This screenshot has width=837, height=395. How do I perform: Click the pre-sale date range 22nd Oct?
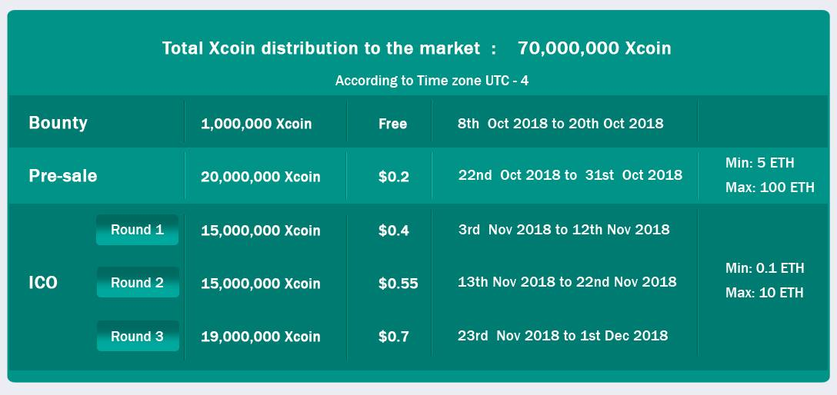(570, 175)
